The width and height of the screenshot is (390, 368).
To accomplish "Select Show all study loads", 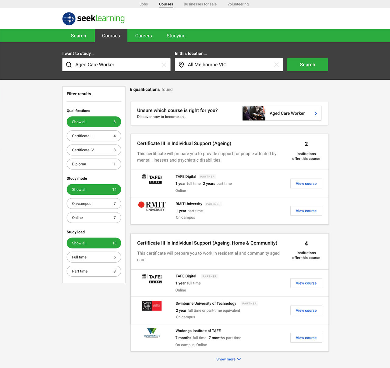I will point(94,243).
